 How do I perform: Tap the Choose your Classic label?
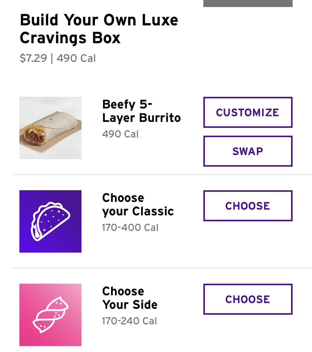click(x=138, y=204)
